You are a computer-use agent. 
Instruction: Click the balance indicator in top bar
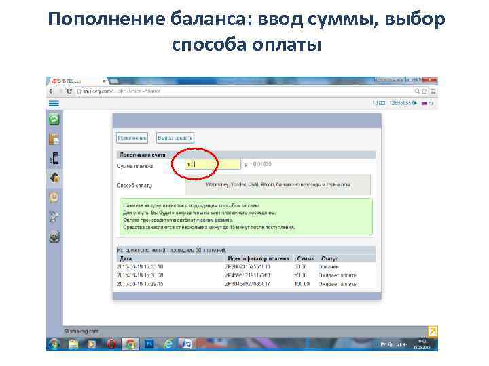pos(378,103)
